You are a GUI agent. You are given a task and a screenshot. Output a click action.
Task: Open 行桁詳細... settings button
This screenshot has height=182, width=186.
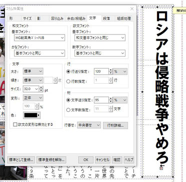pos(115,125)
